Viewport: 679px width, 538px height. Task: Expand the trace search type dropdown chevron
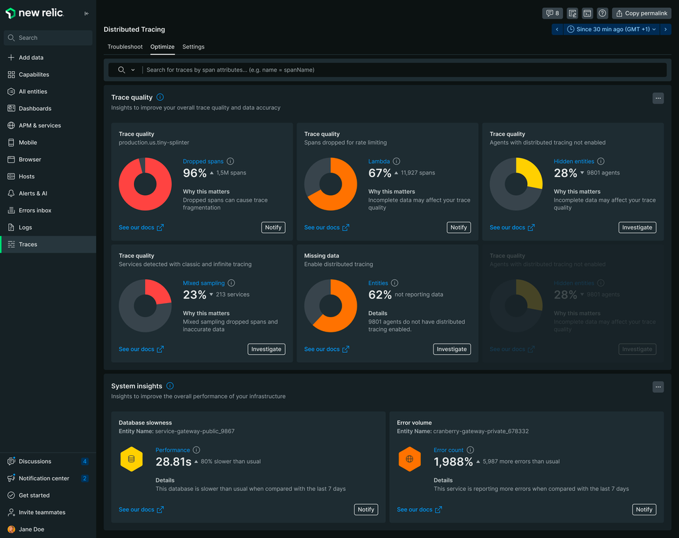tap(133, 70)
